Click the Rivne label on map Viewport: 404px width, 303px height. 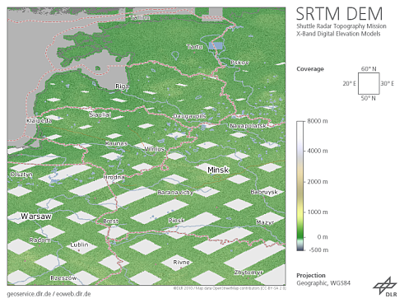(181, 263)
